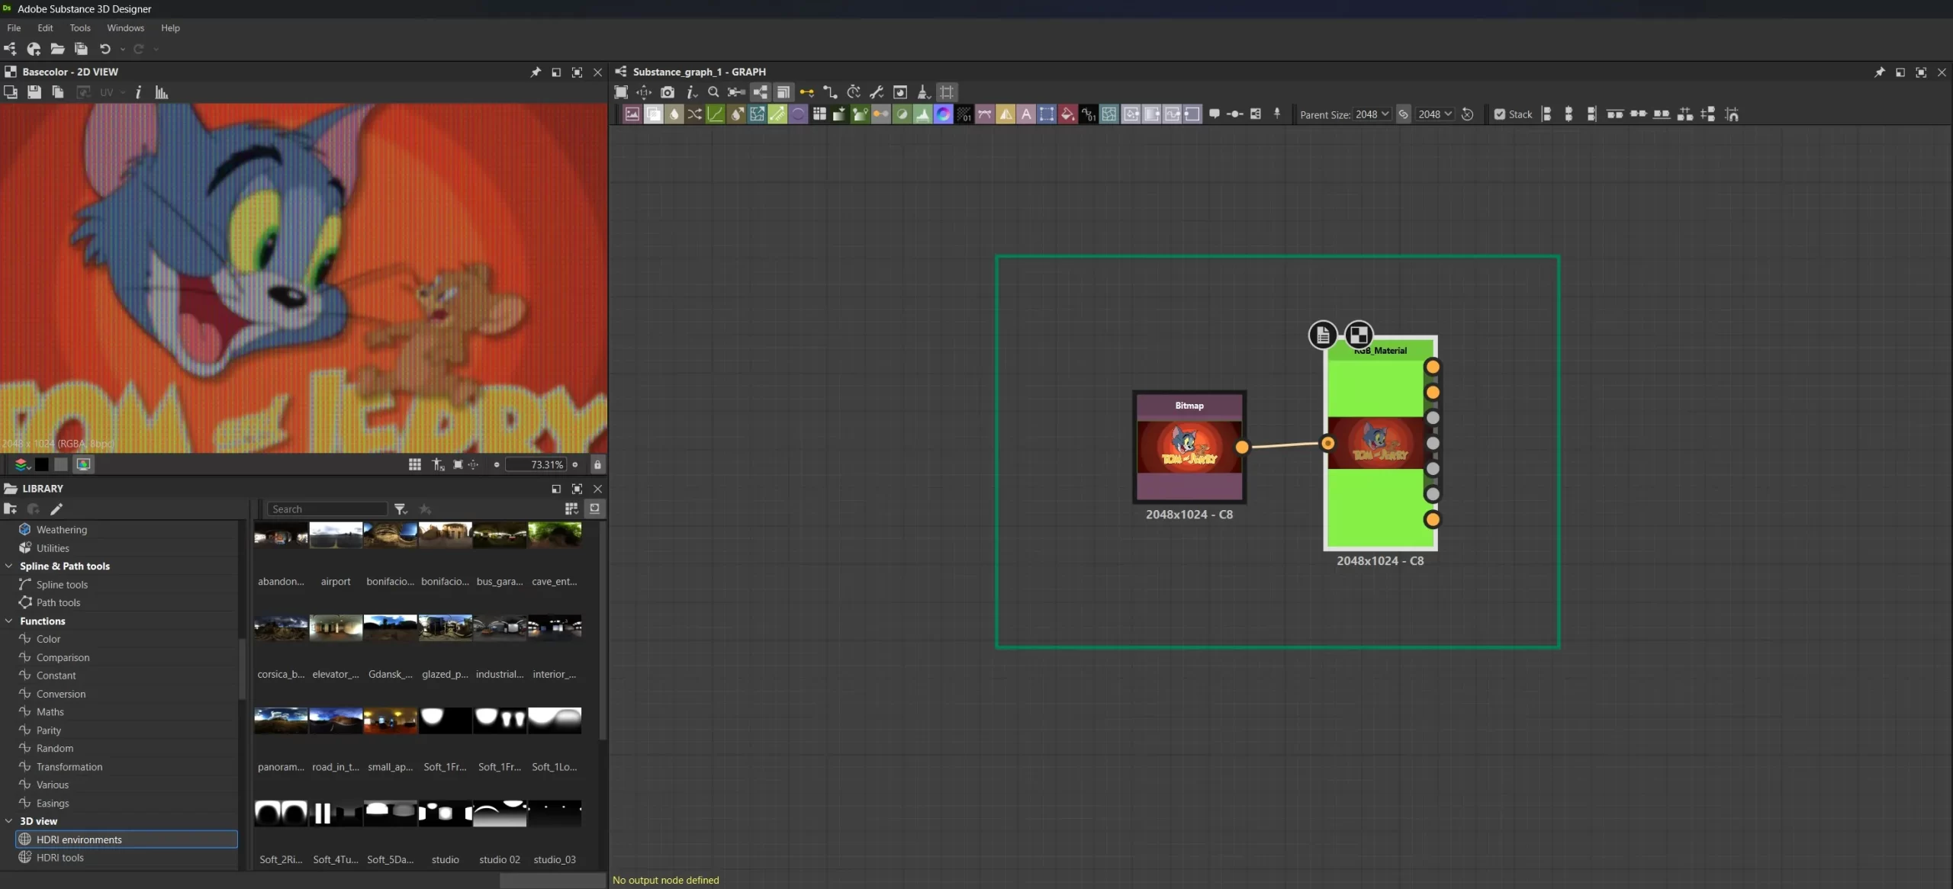Open the File menu
1953x889 pixels.
[x=14, y=27]
